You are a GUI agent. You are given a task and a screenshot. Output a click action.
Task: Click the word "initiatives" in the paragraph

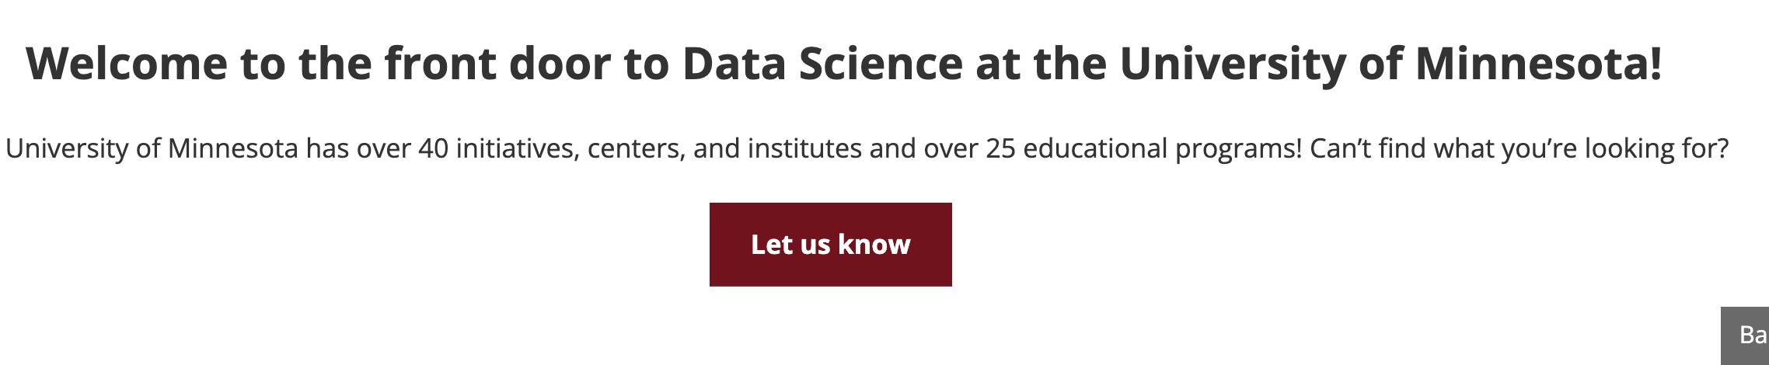click(x=518, y=148)
